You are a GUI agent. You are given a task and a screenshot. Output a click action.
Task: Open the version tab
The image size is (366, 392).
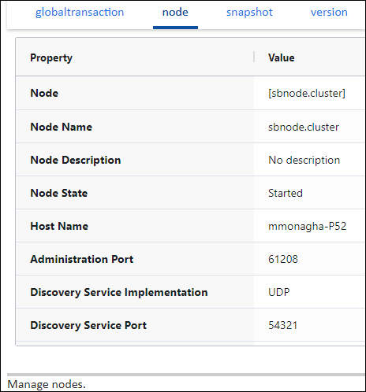click(329, 13)
